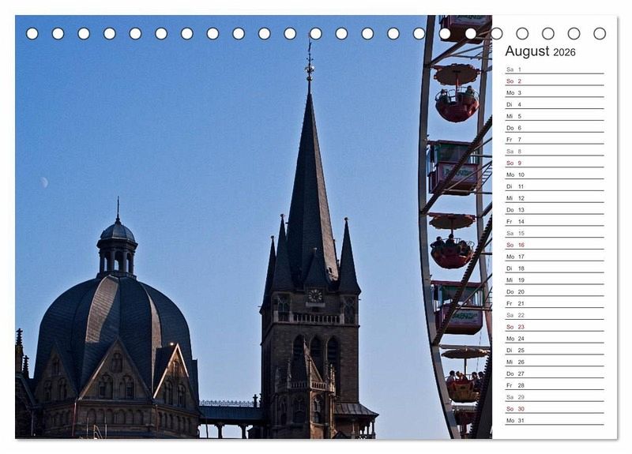
Task: Click the weather vane on the spire tip
Action: tap(310, 65)
